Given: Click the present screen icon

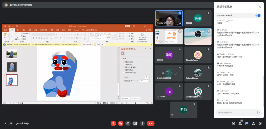Looking at the screenshot, I should click(135, 123).
